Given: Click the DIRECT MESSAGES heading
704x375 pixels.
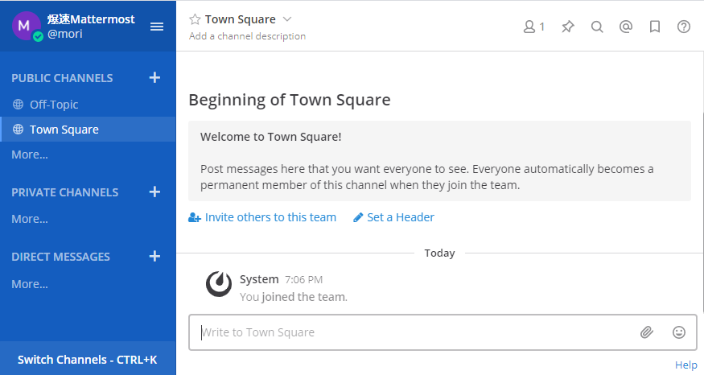Looking at the screenshot, I should tap(60, 257).
